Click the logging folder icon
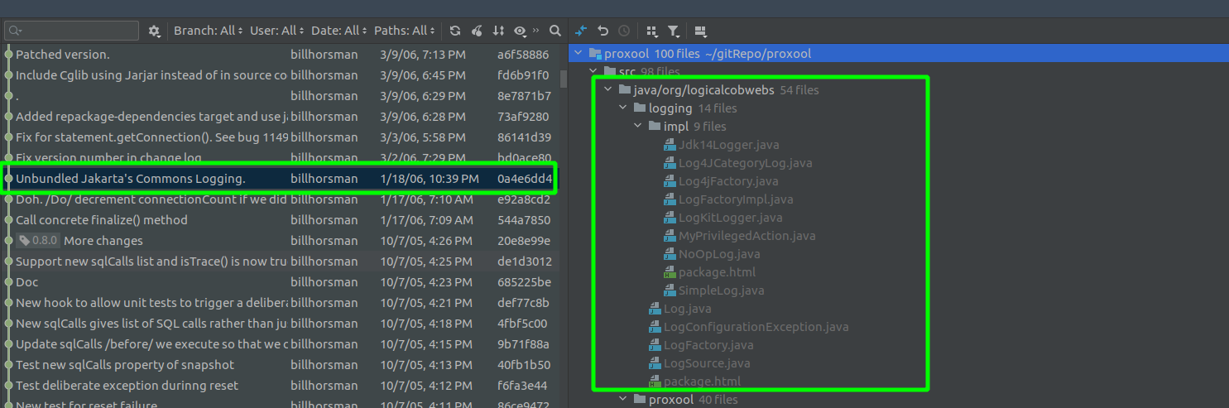 point(639,108)
